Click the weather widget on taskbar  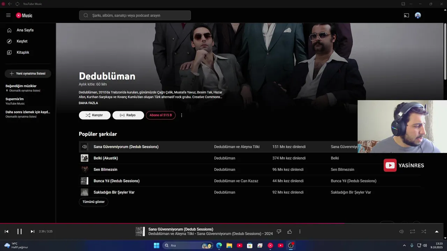coord(16,245)
